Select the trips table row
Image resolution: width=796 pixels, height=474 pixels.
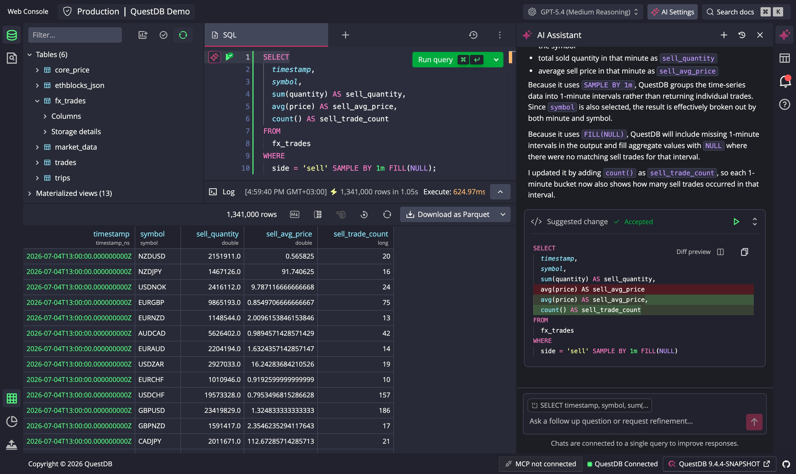pyautogui.click(x=62, y=178)
